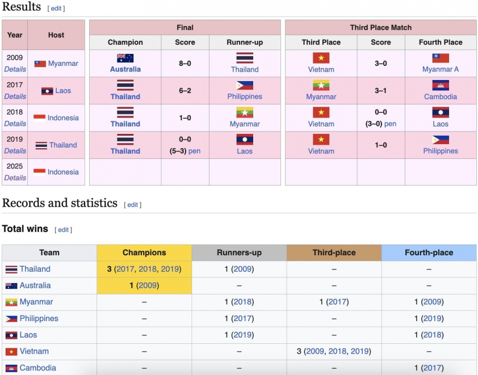Image resolution: width=478 pixels, height=375 pixels.
Task: Click the 3–1 third place match score
Action: click(381, 91)
